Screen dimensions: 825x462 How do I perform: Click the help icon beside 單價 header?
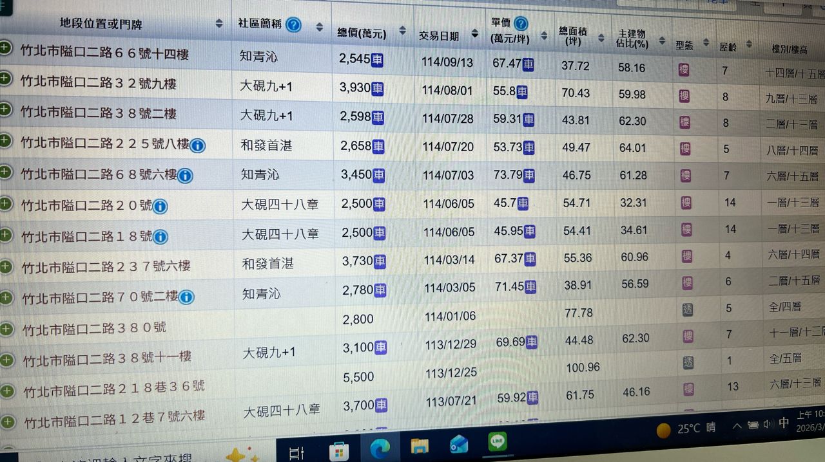[x=521, y=24]
